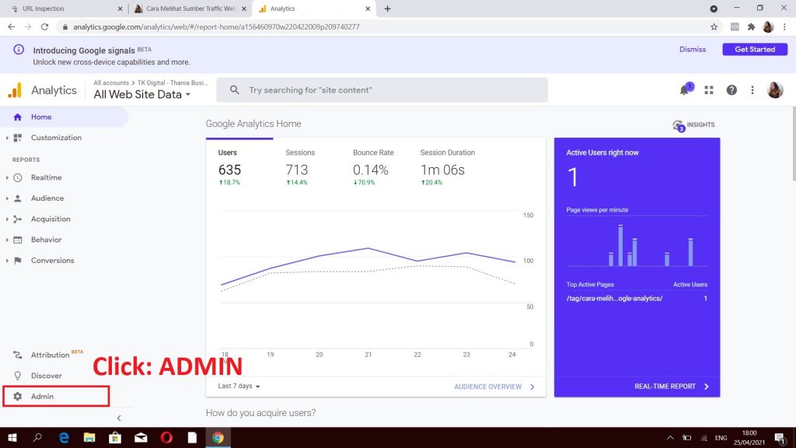
Task: Click the Home icon in sidebar
Action: pos(18,117)
